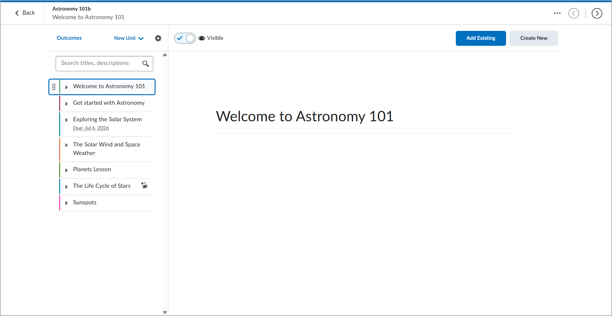Click the Add Existing button

coord(481,38)
